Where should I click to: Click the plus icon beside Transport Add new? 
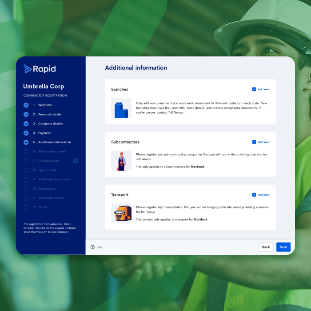pos(254,195)
